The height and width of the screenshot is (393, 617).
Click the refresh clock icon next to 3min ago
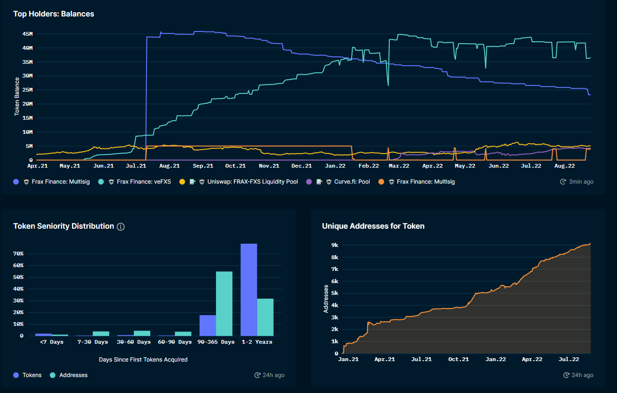563,182
